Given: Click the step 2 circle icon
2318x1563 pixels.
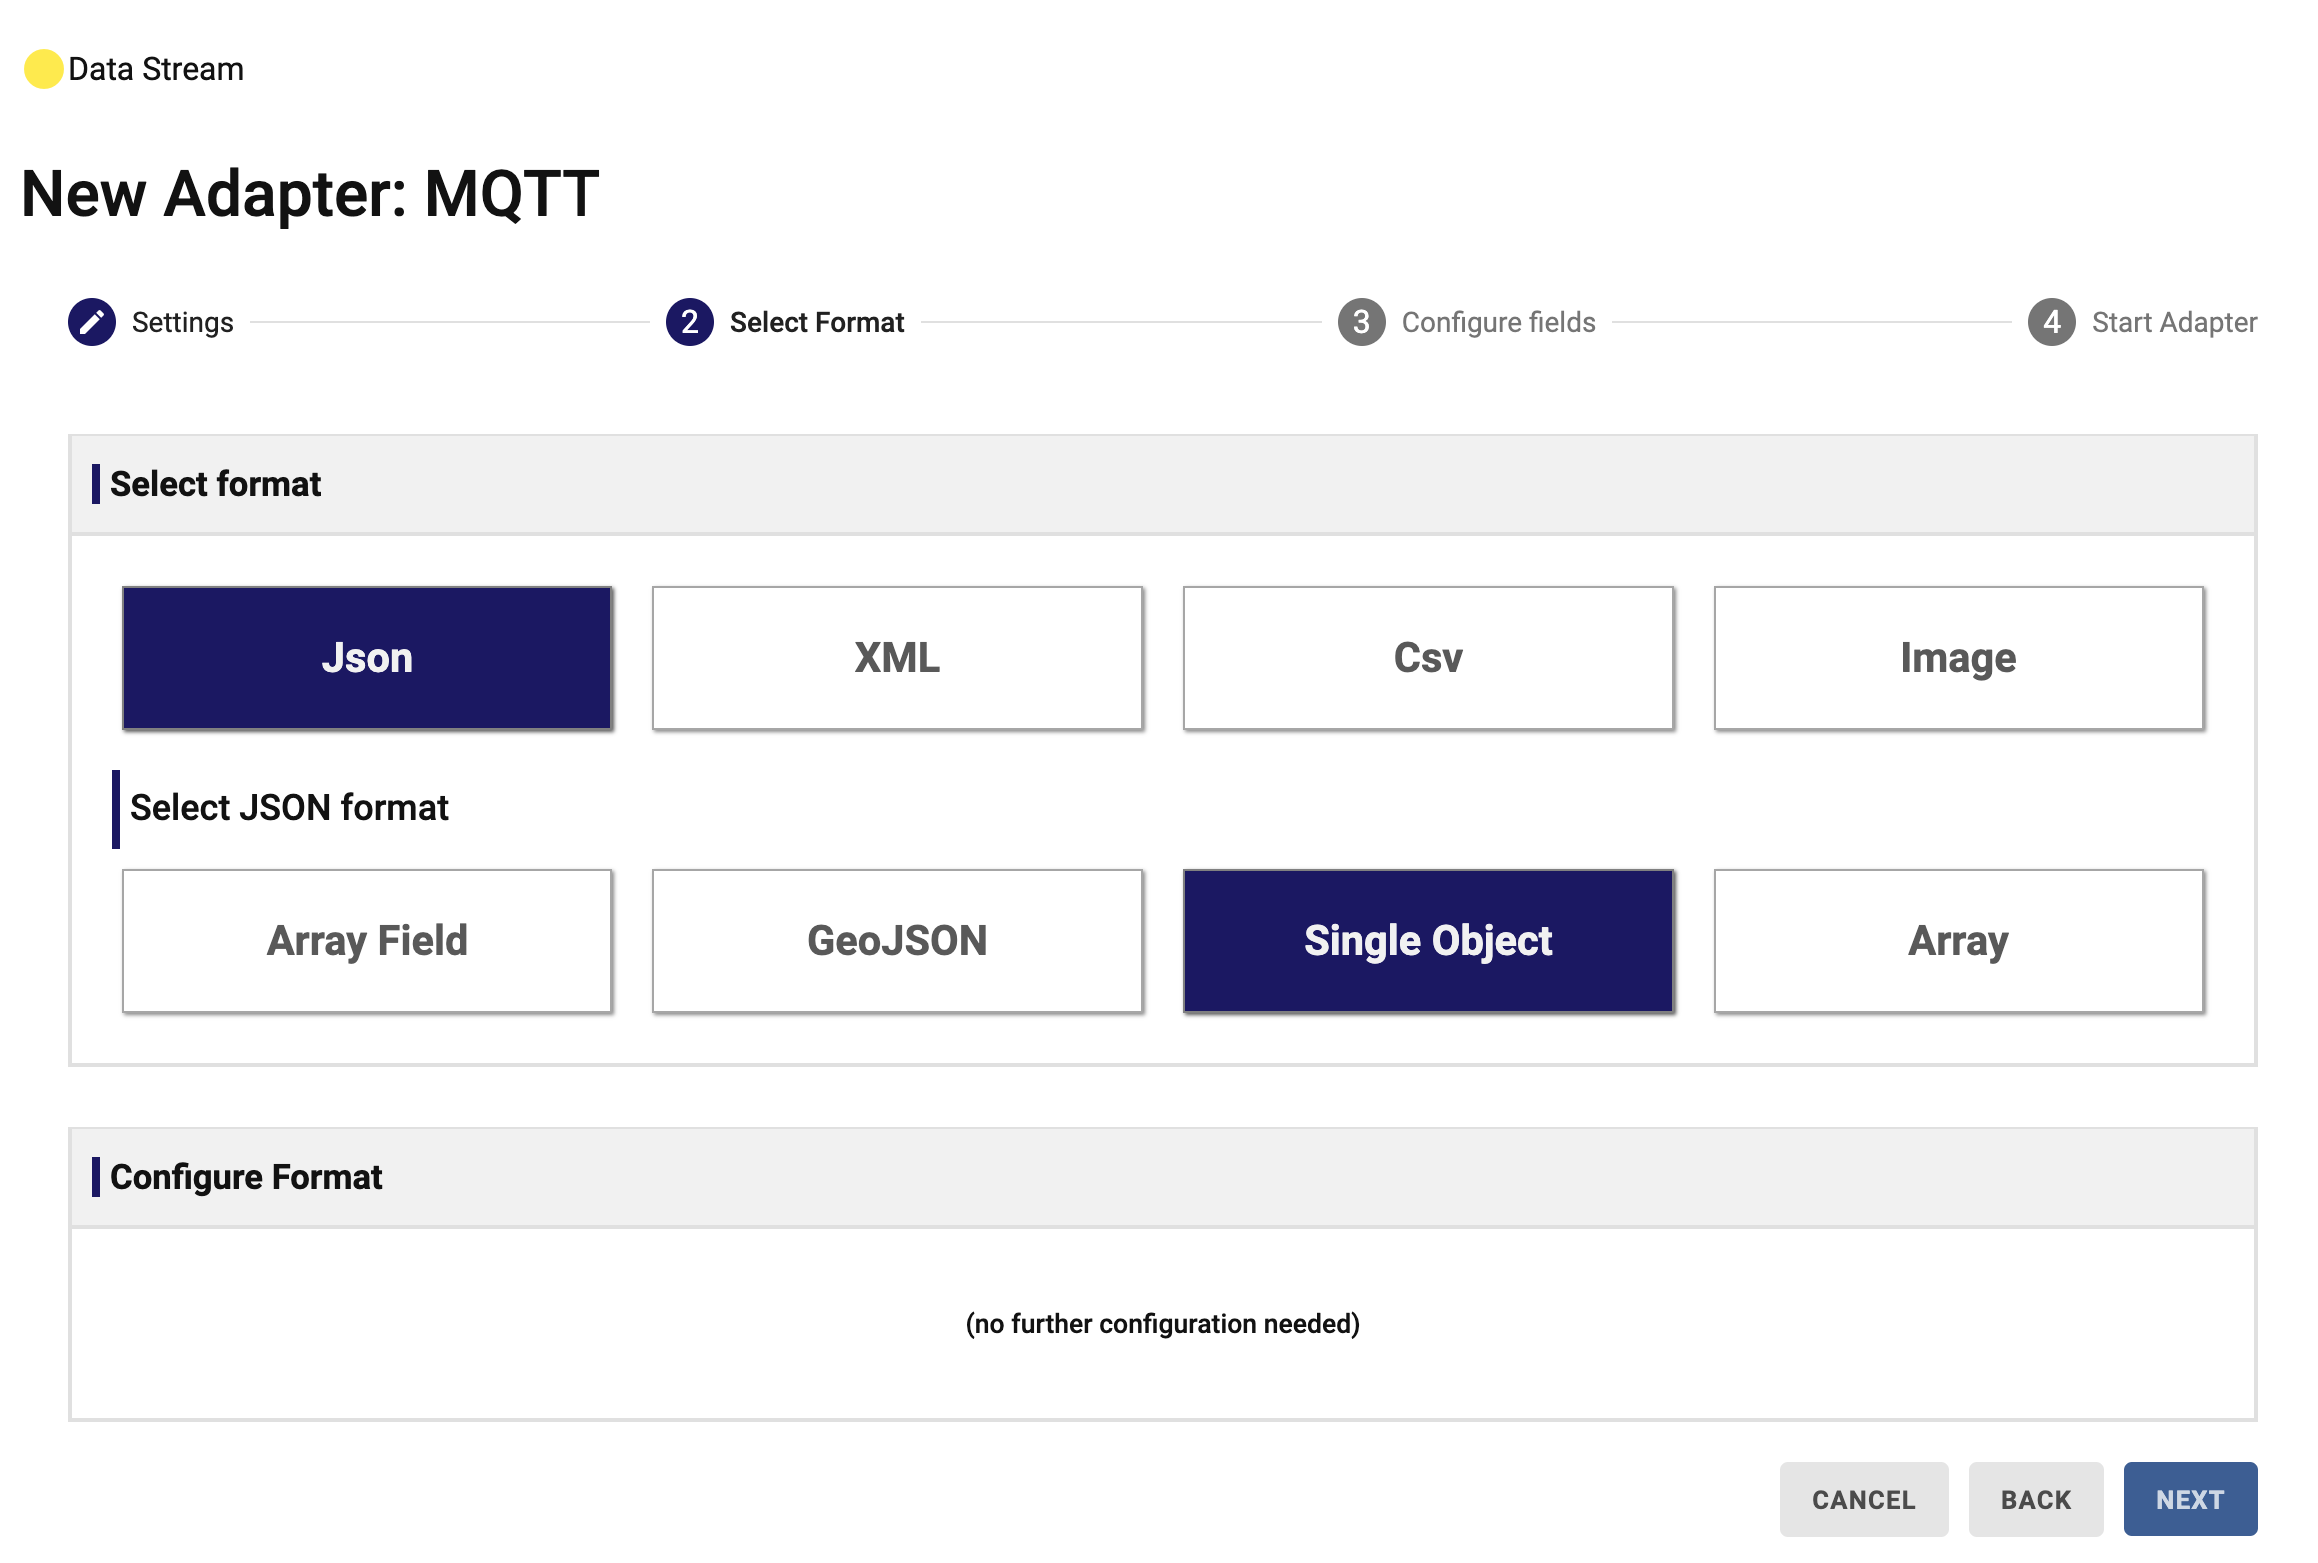Looking at the screenshot, I should (x=689, y=322).
